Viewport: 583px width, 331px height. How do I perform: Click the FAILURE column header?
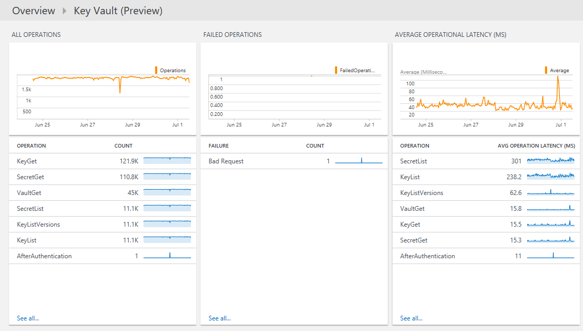(218, 145)
